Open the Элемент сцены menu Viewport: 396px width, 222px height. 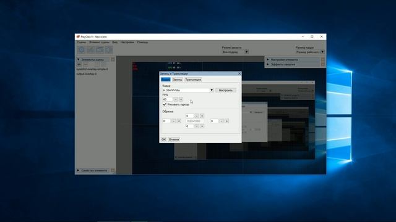tap(99, 43)
